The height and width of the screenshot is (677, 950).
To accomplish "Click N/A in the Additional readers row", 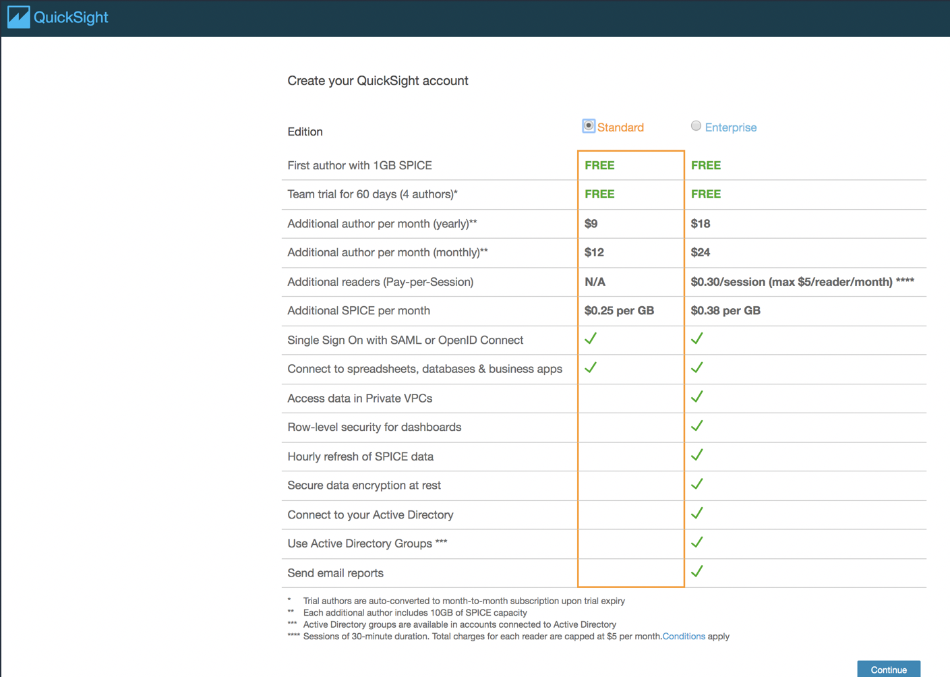I will [x=595, y=282].
